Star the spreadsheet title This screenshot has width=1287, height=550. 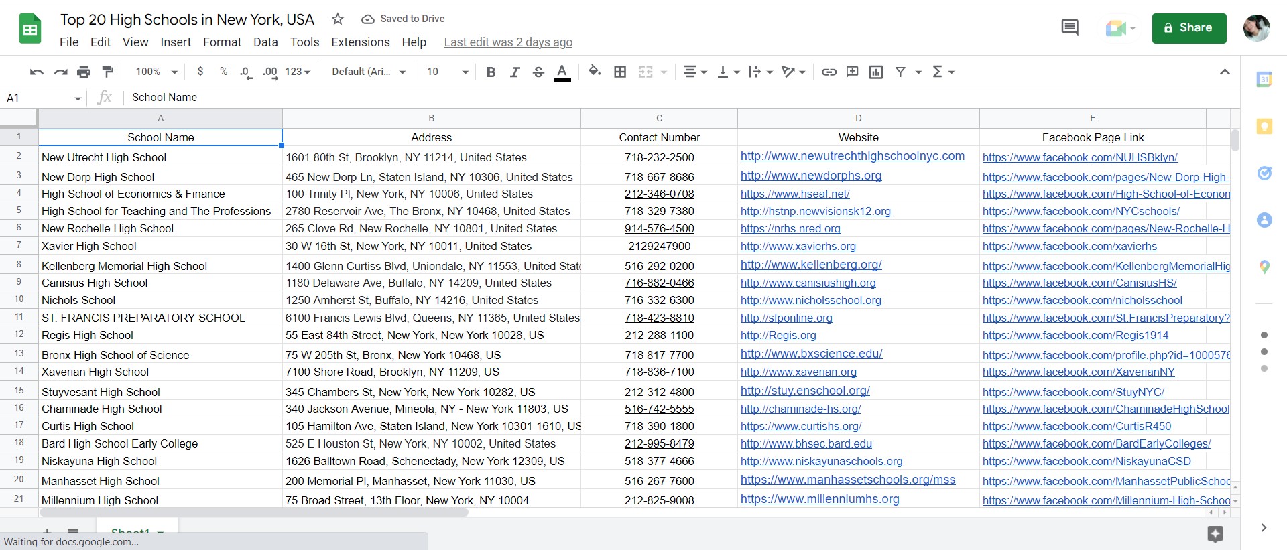(x=338, y=19)
